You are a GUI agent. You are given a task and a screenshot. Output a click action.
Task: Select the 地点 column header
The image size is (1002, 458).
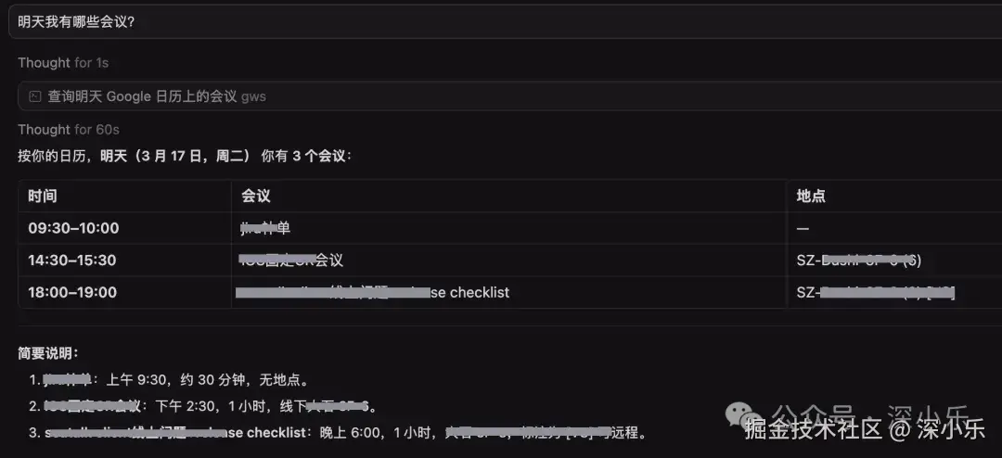[x=810, y=197]
